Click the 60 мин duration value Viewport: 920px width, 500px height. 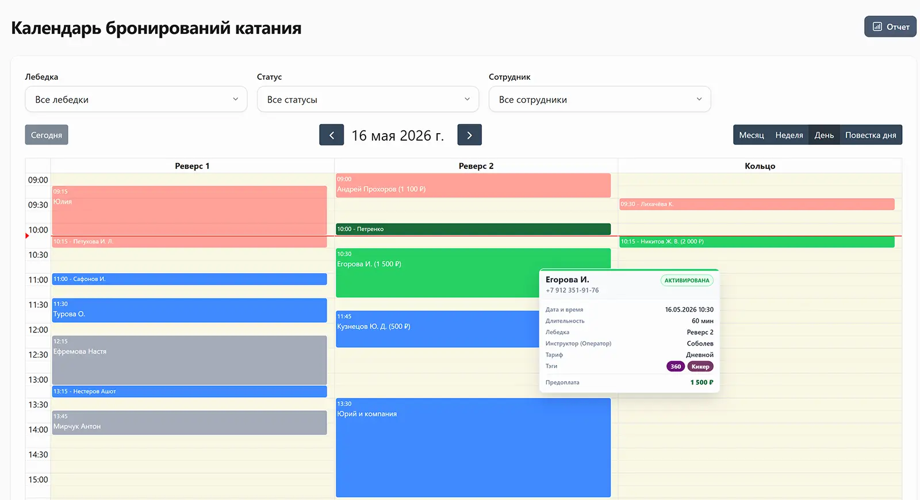tap(703, 321)
